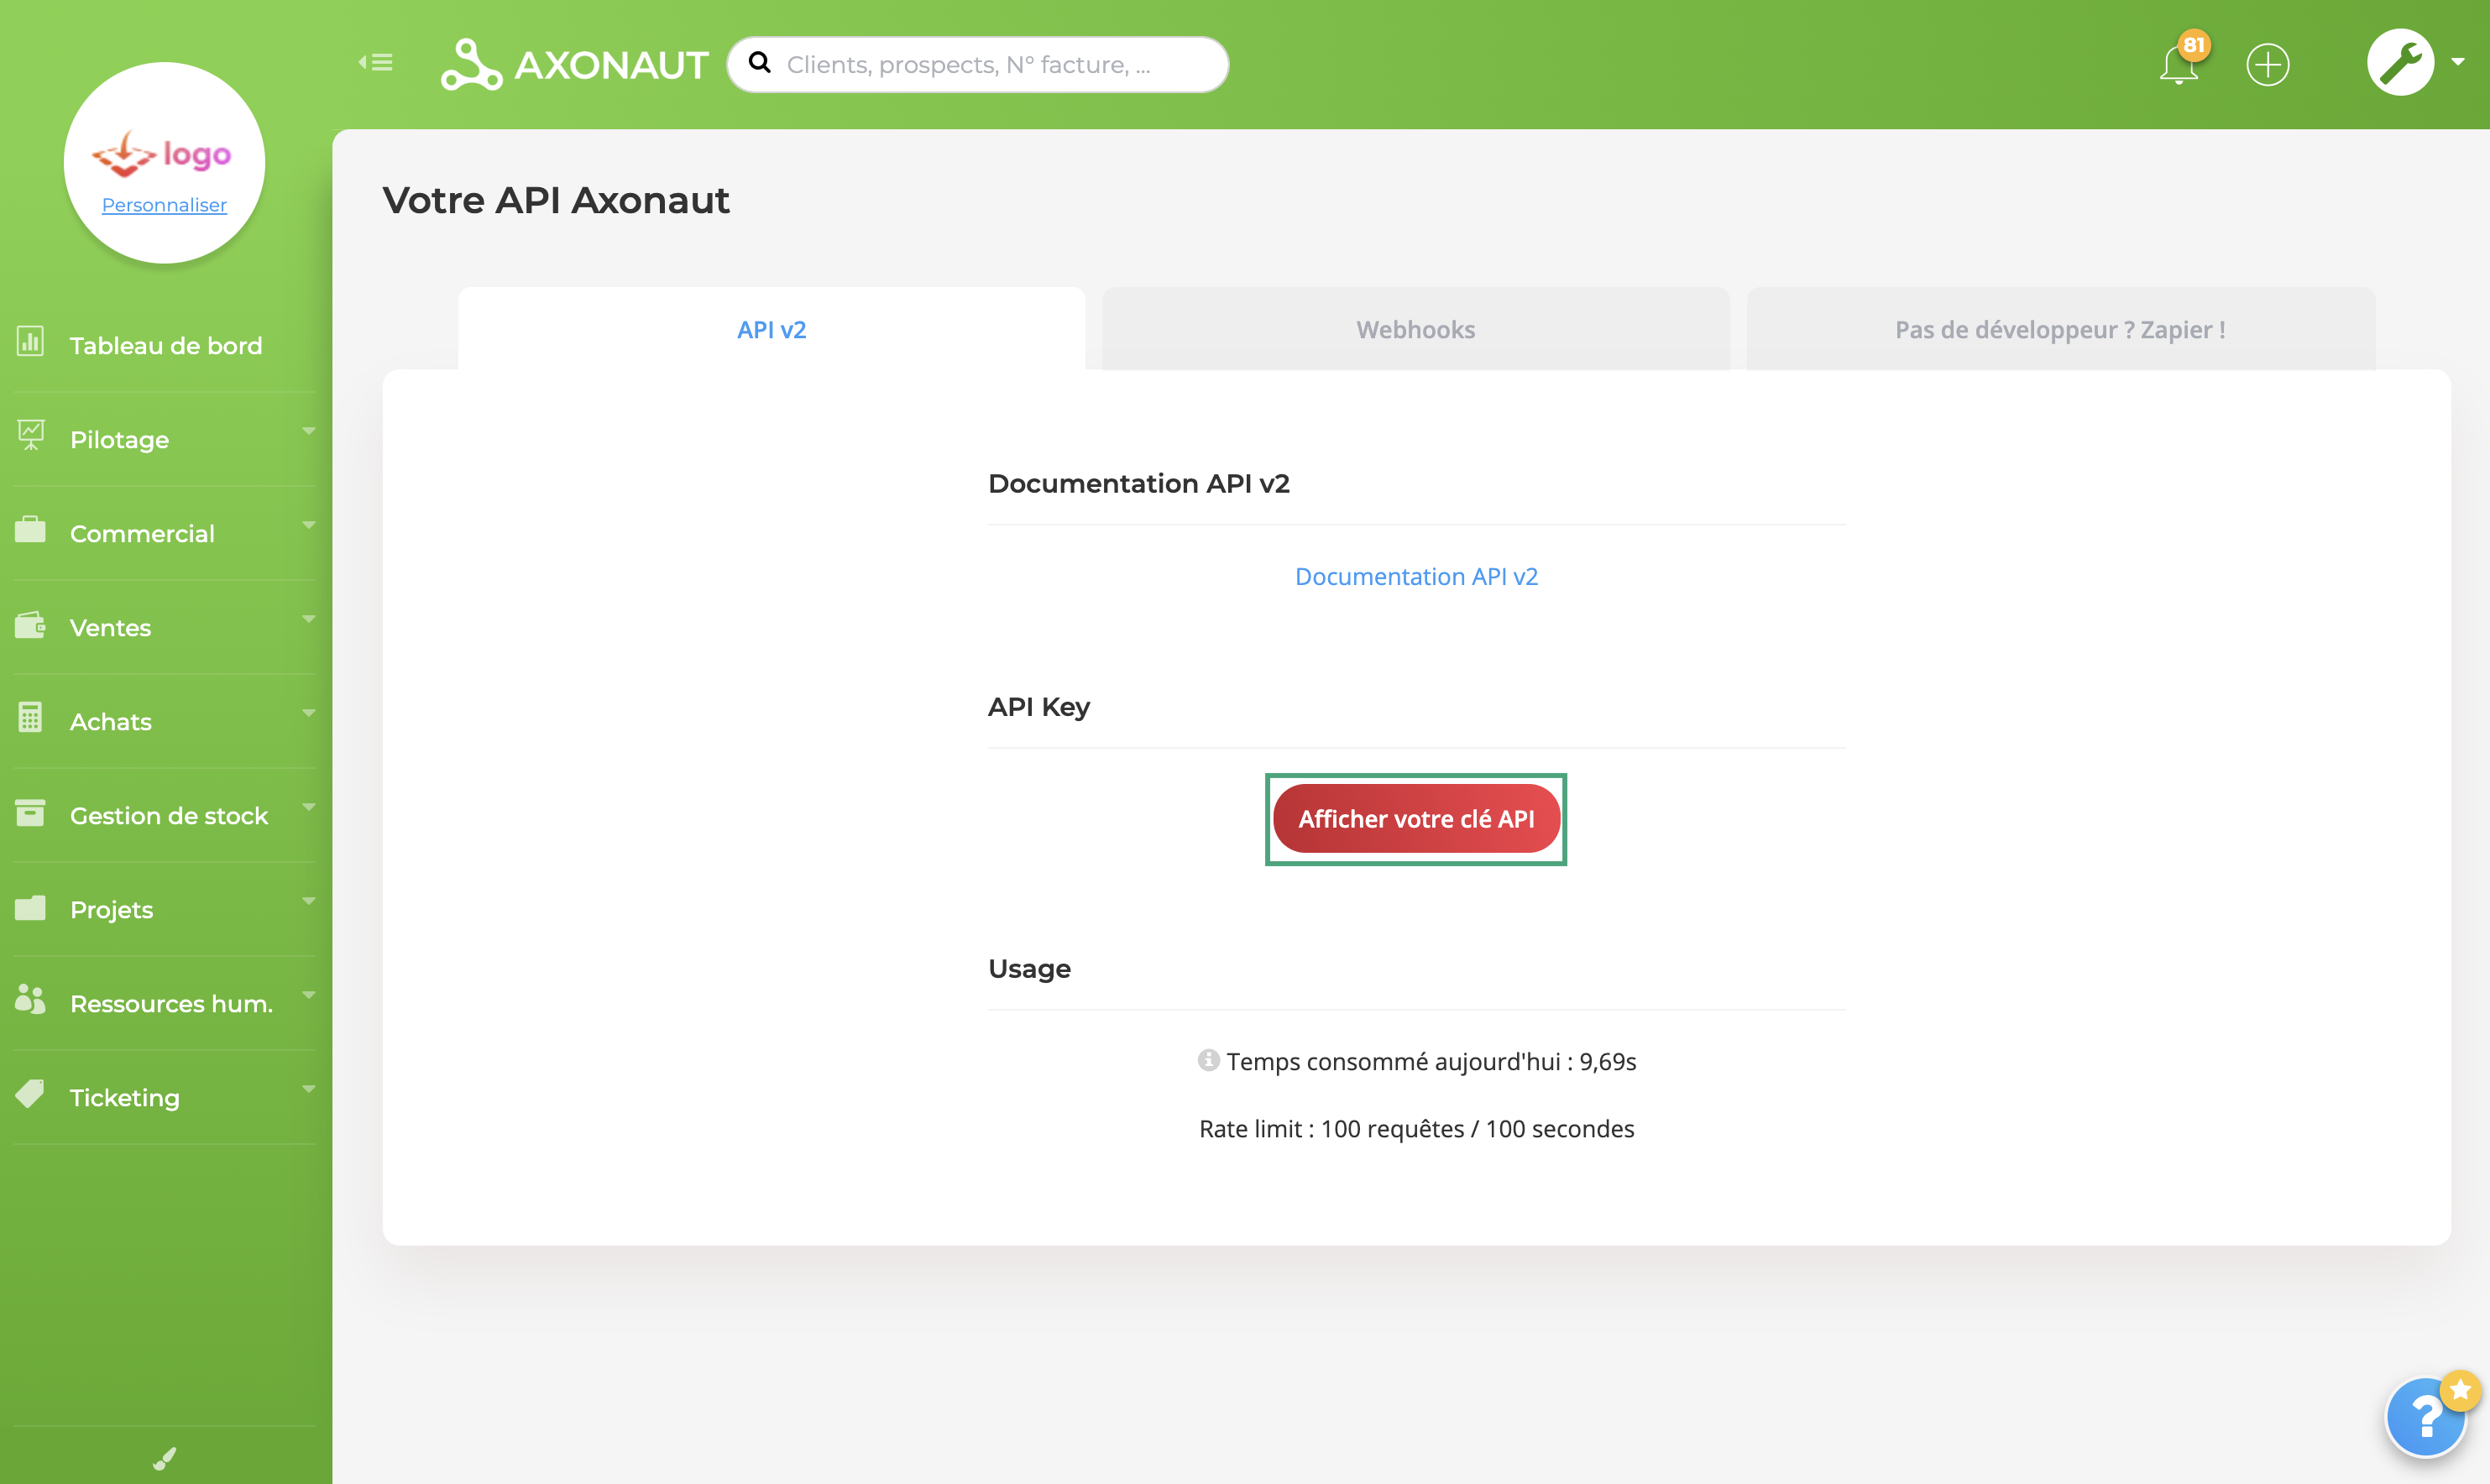Select the API v2 tab

771,329
